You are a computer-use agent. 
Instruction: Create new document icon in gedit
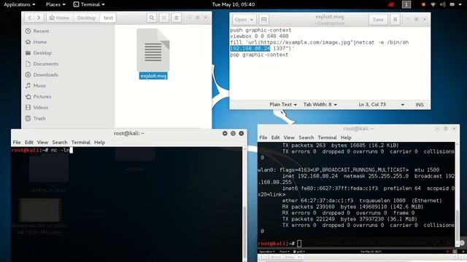pyautogui.click(x=263, y=20)
